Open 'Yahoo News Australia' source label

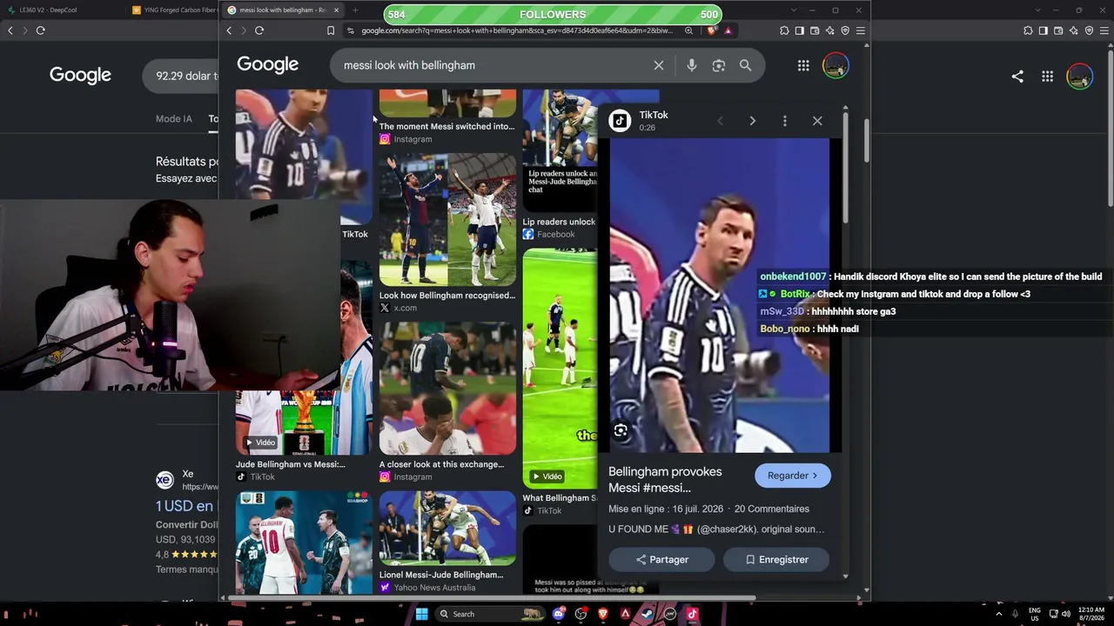434,588
